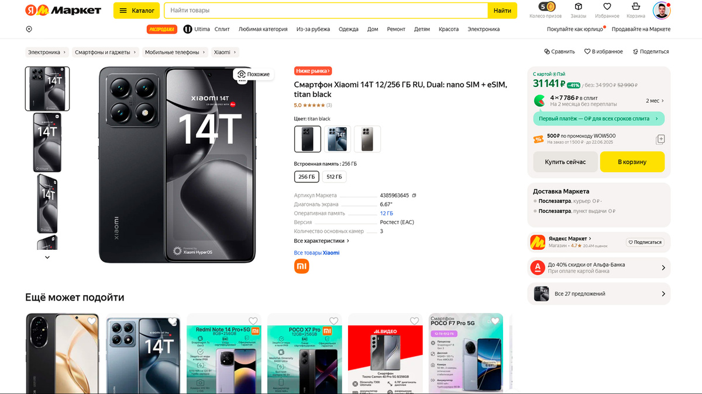Viewport: 702px width, 394px height.
Task: Expand Все характеристики specifications list
Action: pos(321,240)
